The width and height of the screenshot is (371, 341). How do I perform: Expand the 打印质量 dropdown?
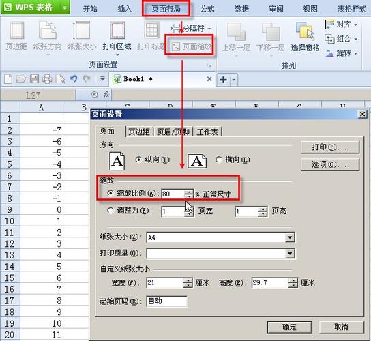(290, 254)
